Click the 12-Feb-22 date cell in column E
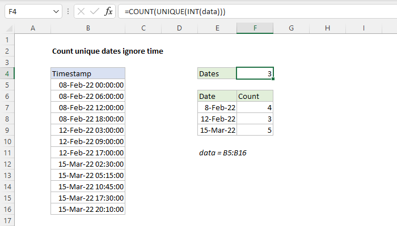The height and width of the screenshot is (226, 397). point(217,119)
